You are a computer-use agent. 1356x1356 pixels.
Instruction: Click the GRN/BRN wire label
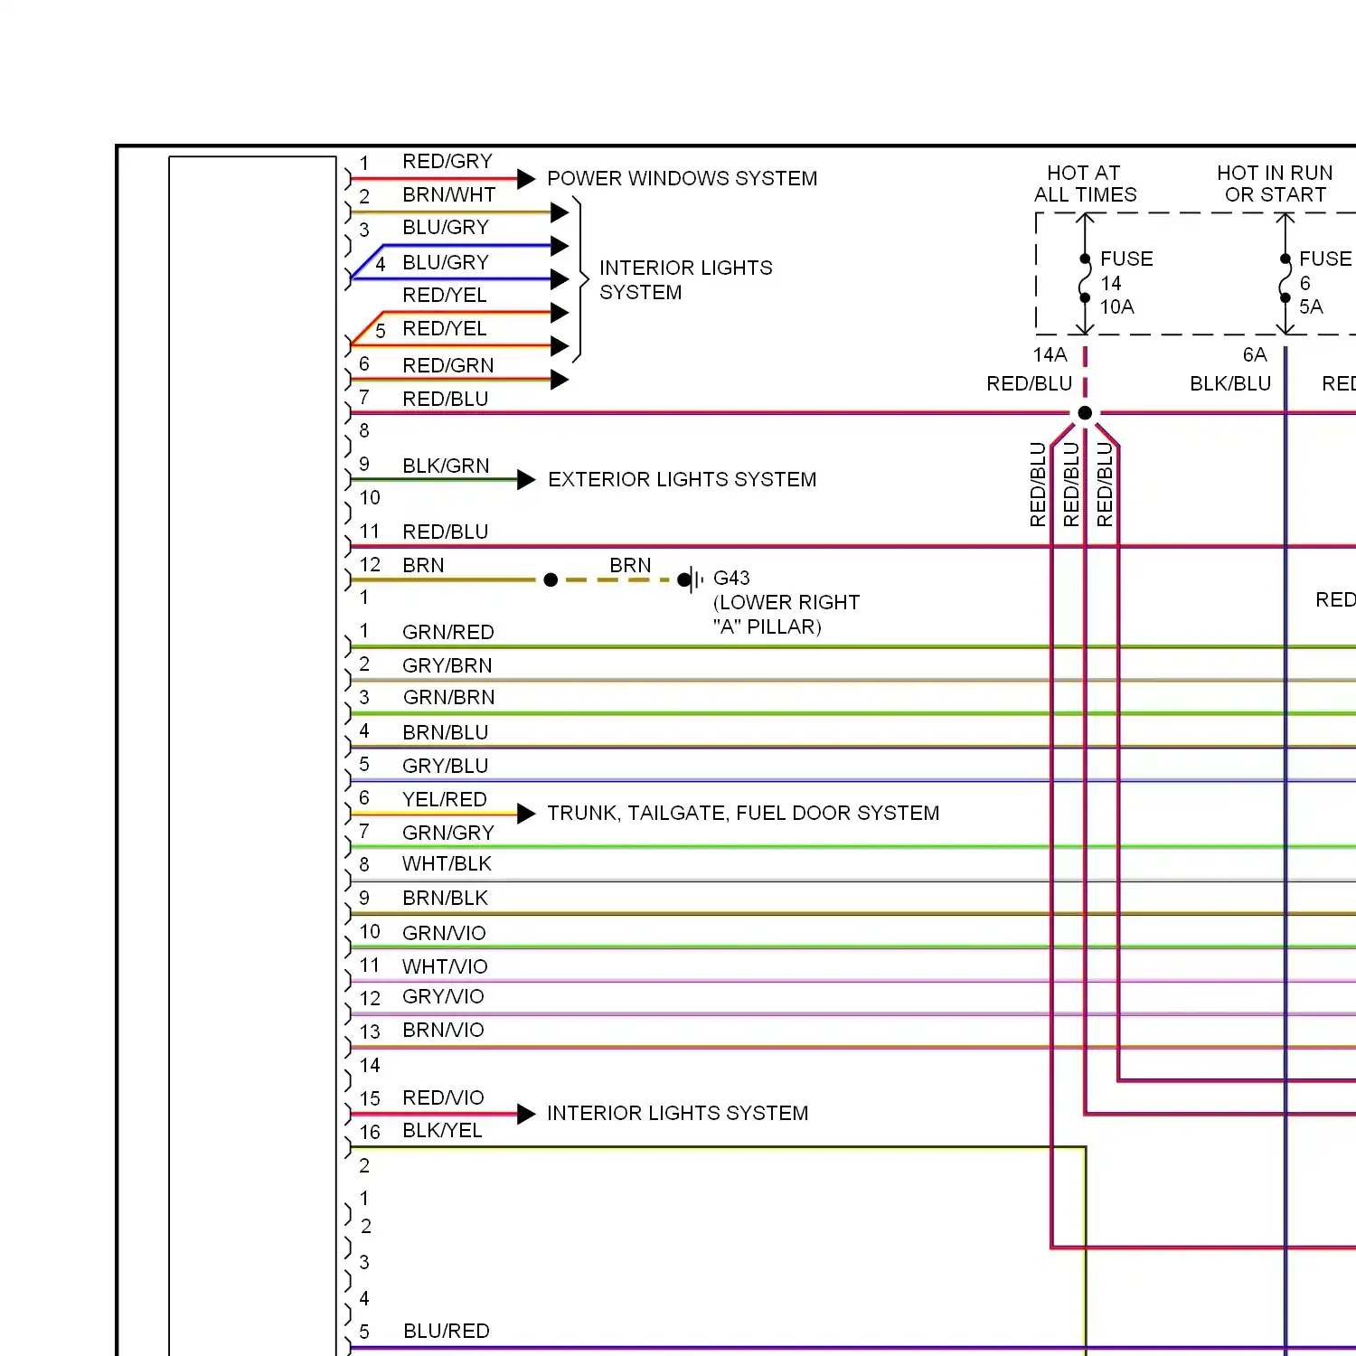pos(448,697)
